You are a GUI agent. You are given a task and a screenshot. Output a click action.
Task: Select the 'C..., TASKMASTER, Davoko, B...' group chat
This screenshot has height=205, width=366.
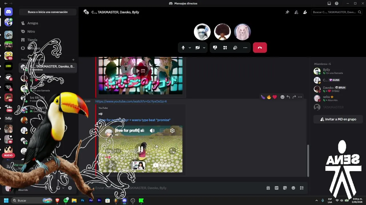[x=48, y=68]
